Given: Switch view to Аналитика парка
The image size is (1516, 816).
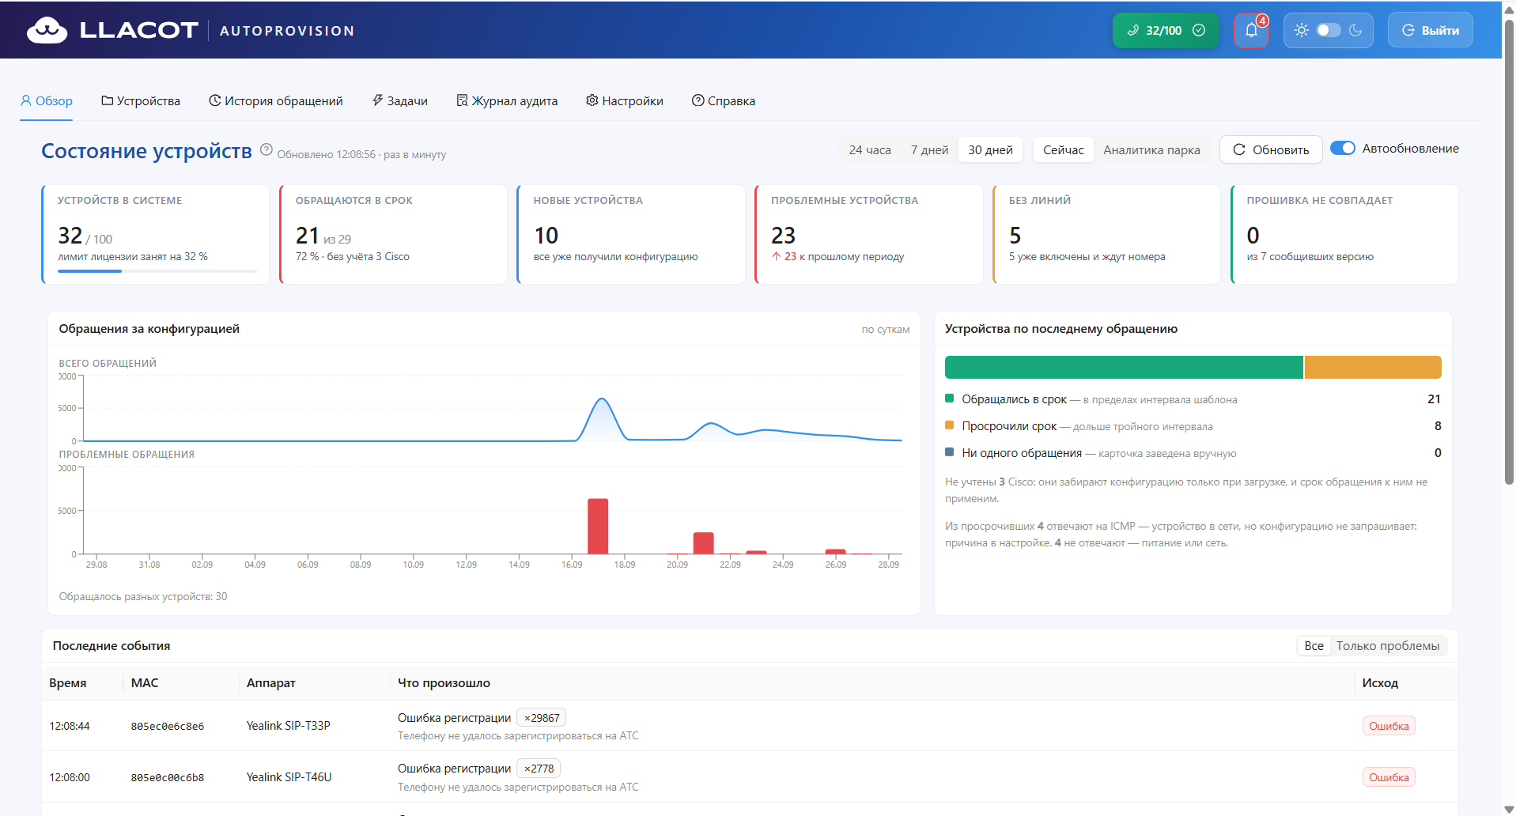Looking at the screenshot, I should 1151,149.
